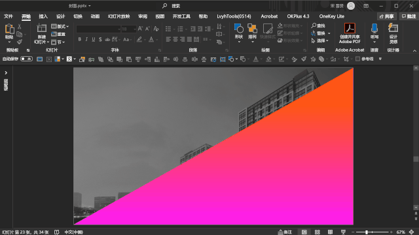
Task: Toggle Text Shadow formatting
Action: point(100,39)
